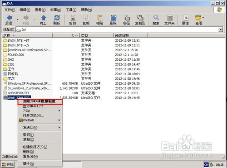Expand the address bar dropdown
This screenshot has width=227, height=168.
point(221,29)
